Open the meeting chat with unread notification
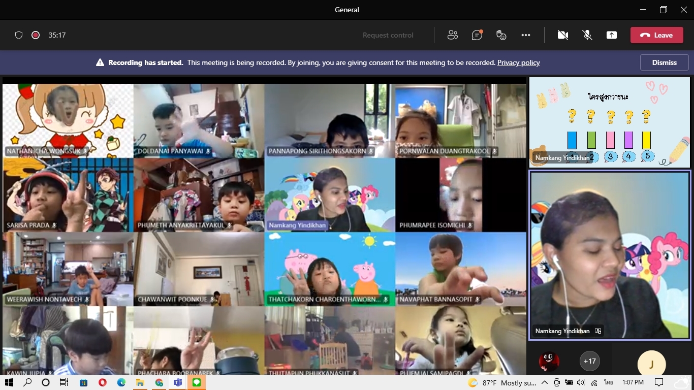Image resolution: width=694 pixels, height=390 pixels. tap(477, 35)
